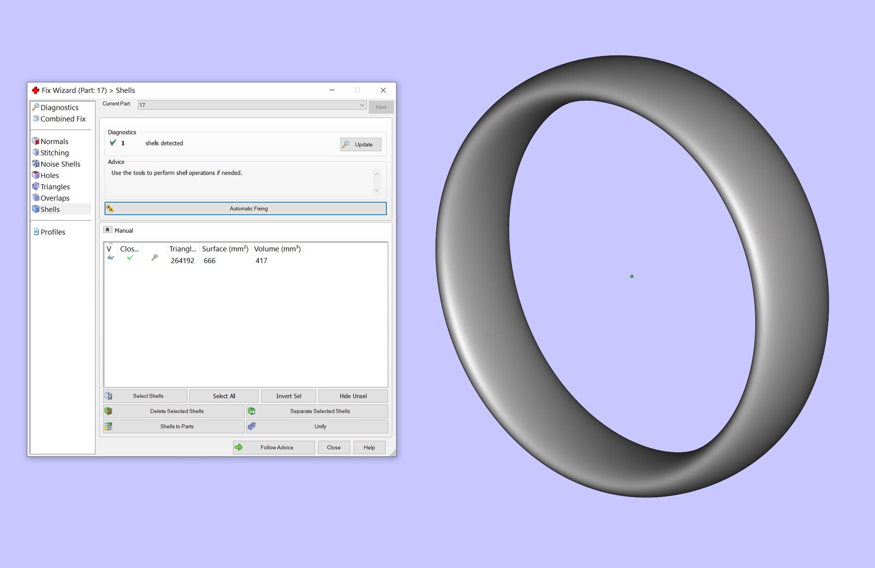Sort by the Closed column header
This screenshot has height=568, width=875.
(x=130, y=249)
